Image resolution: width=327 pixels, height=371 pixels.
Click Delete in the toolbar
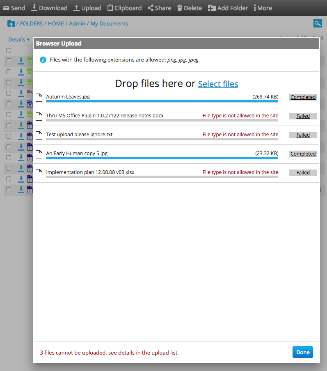point(190,8)
